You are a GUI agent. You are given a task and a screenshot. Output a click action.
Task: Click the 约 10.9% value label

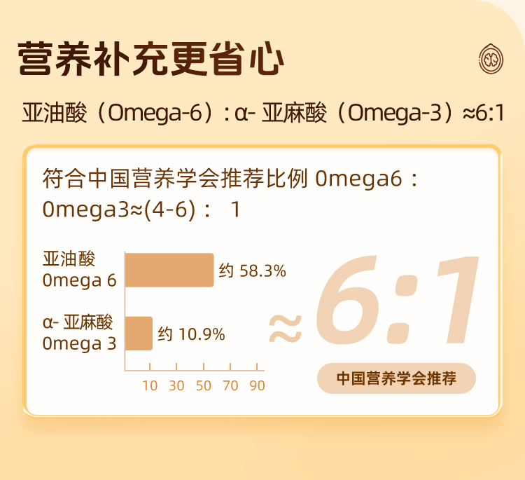coord(191,334)
